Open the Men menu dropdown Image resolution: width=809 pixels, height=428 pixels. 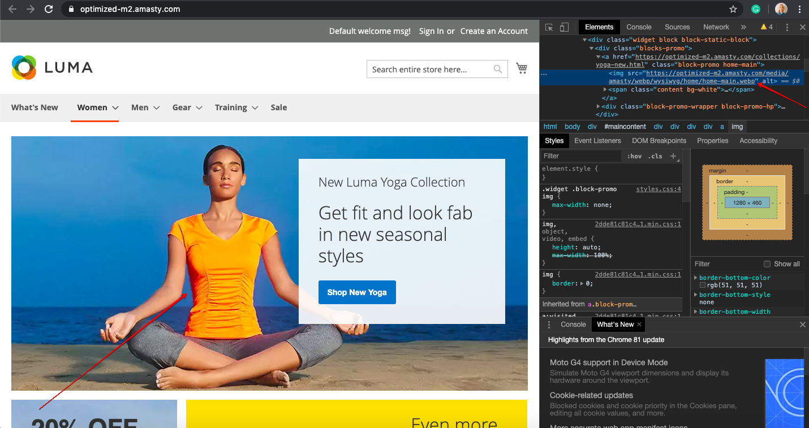click(x=145, y=107)
